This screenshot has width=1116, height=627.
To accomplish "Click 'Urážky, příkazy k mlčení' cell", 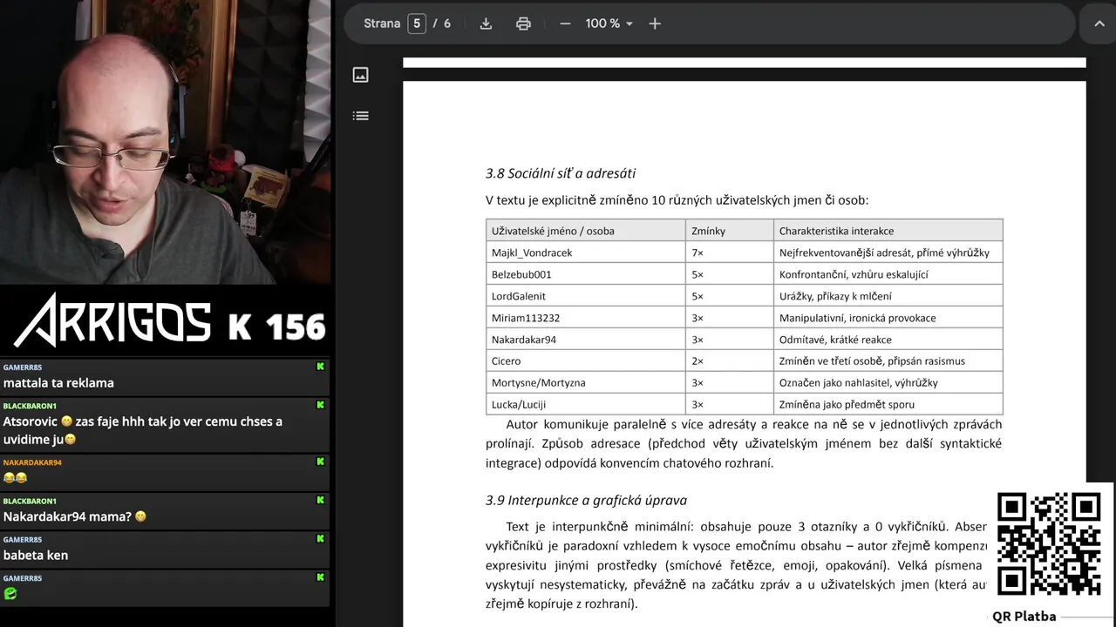I will tap(888, 296).
